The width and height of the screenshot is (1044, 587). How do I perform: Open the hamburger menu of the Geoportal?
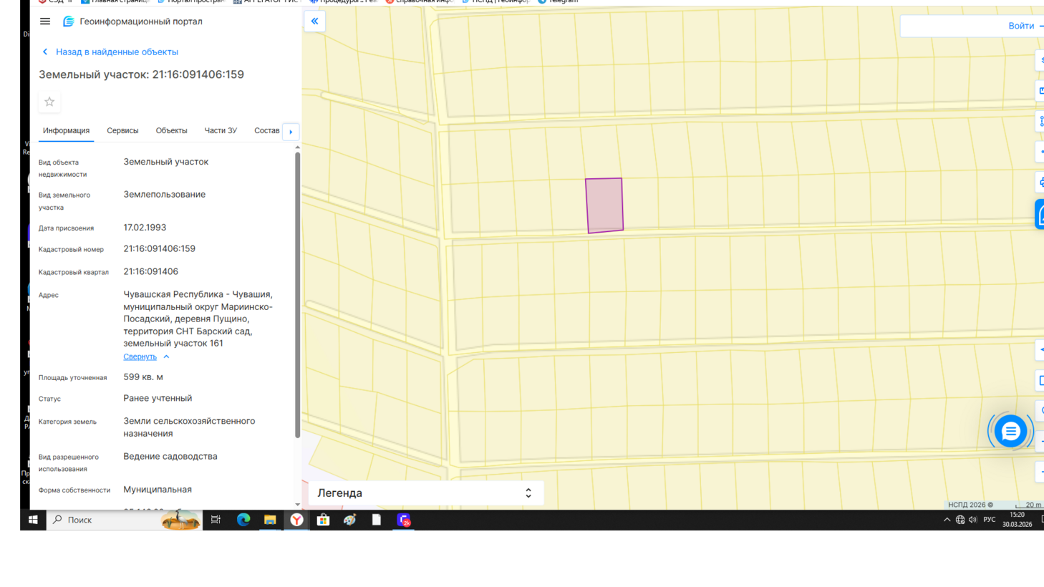click(45, 21)
